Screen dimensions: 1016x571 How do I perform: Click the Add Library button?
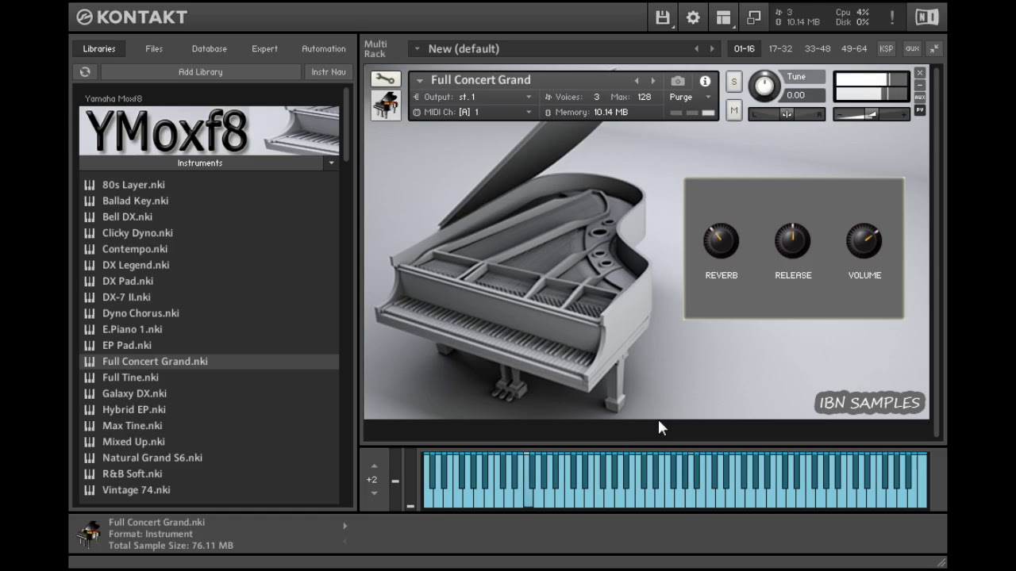201,71
